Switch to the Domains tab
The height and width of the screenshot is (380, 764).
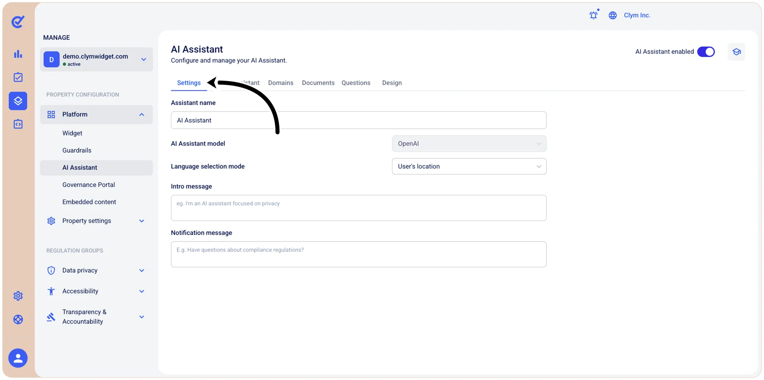(x=281, y=83)
